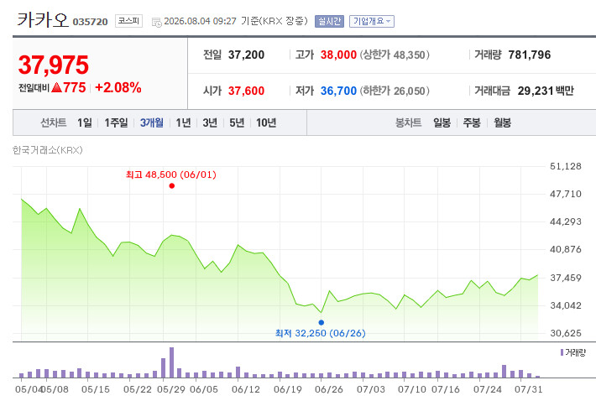Viewport: 596px width, 401px height.
Task: Open the 기업개요 dropdown
Action: (372, 21)
